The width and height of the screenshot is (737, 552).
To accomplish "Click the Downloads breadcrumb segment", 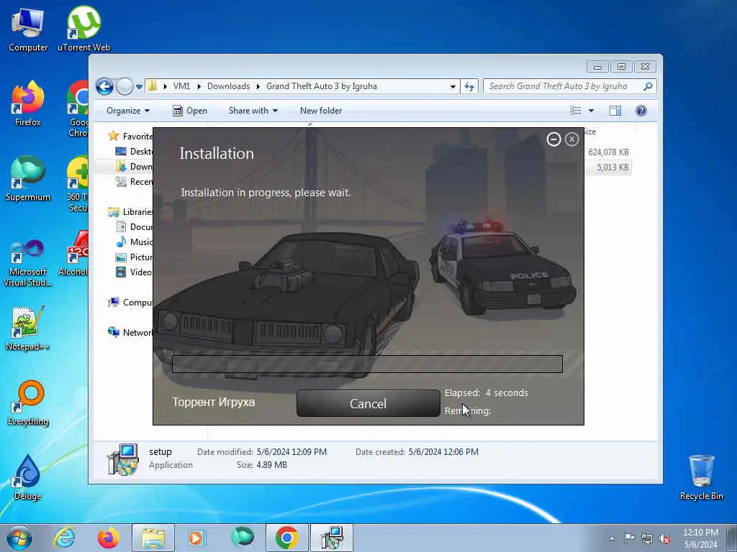I will click(228, 86).
